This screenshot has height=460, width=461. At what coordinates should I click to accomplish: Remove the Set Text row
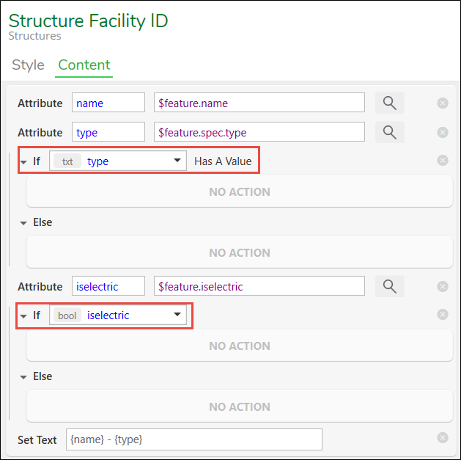[x=443, y=438]
